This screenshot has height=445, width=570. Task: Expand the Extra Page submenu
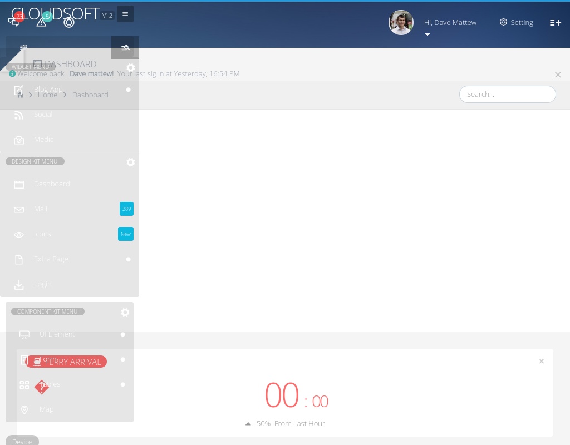pos(129,259)
